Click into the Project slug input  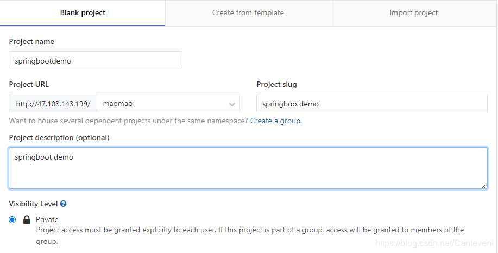(x=371, y=103)
